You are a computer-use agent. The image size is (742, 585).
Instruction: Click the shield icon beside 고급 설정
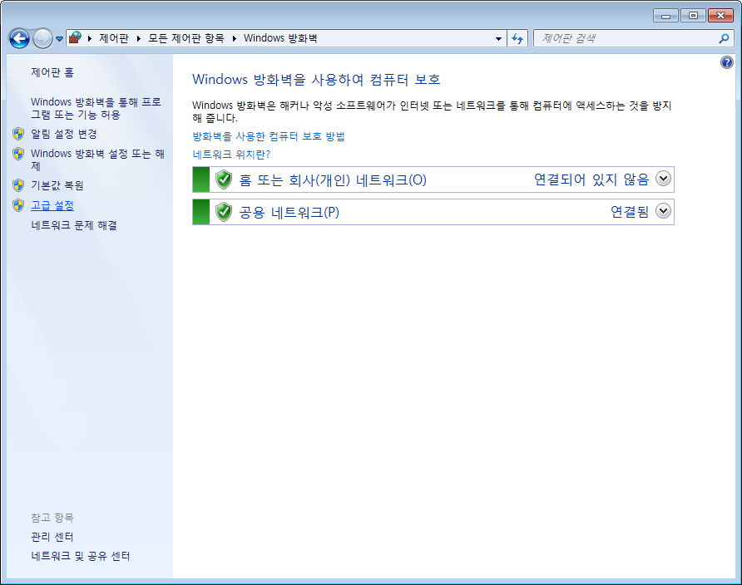coord(18,205)
